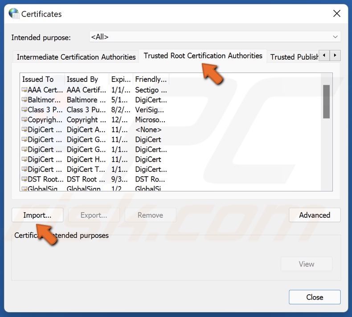This screenshot has width=352, height=317.
Task: Select the DST Ro... friendly name cell
Action: (x=150, y=179)
